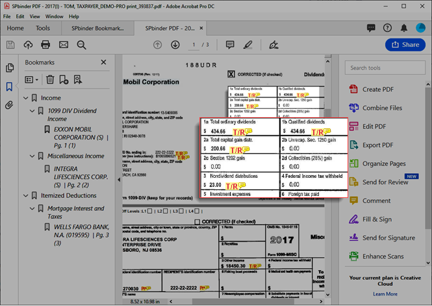
Task: Open the Edit menu
Action: coord(20,16)
